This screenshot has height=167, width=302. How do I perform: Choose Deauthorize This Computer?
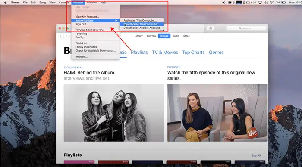click(x=142, y=24)
